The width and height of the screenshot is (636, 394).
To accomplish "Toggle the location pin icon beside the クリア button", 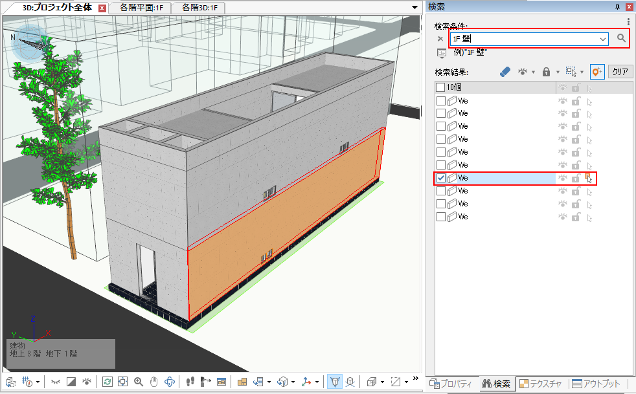I will (x=596, y=72).
